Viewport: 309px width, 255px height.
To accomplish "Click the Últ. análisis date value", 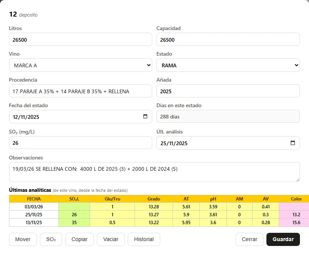I will pyautogui.click(x=174, y=143).
